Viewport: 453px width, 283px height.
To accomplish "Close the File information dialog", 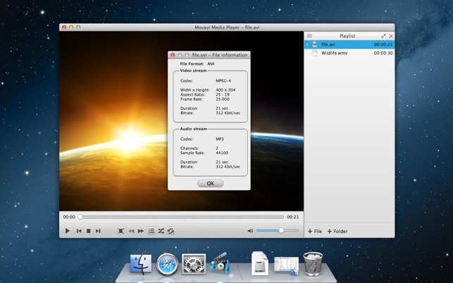I will coord(173,55).
